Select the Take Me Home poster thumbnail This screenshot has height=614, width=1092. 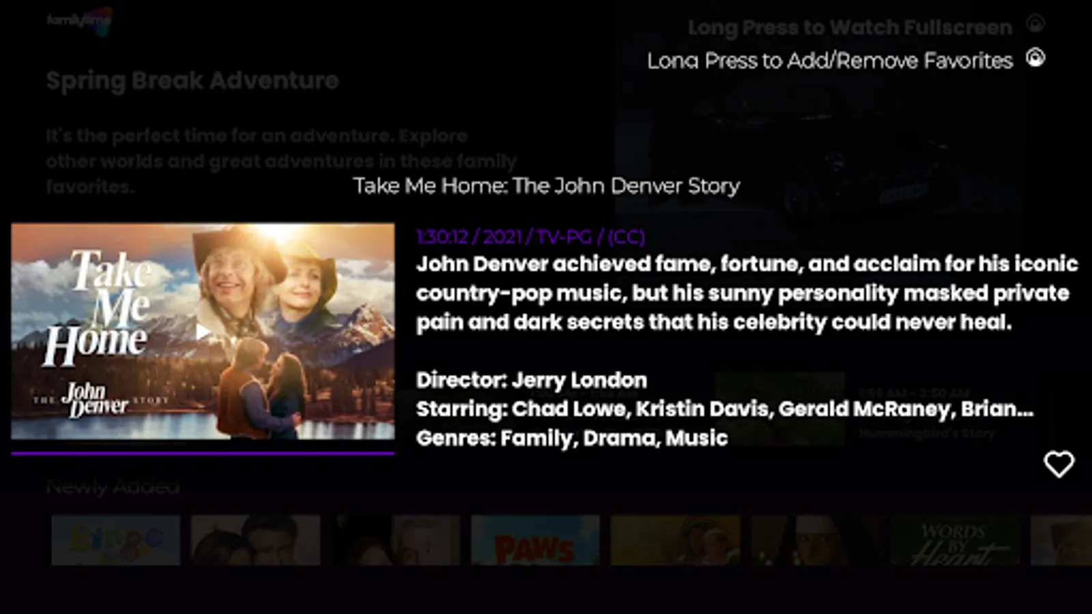coord(203,332)
